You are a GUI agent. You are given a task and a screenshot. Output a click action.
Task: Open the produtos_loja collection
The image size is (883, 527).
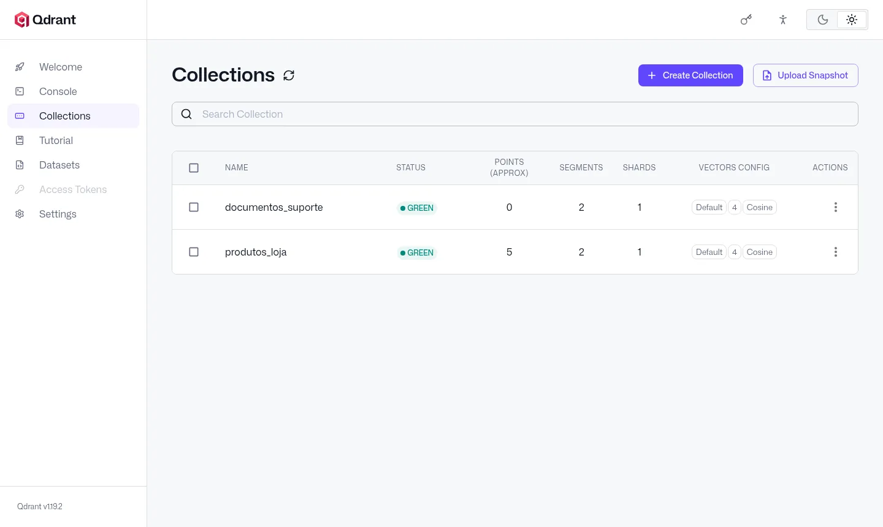point(256,252)
